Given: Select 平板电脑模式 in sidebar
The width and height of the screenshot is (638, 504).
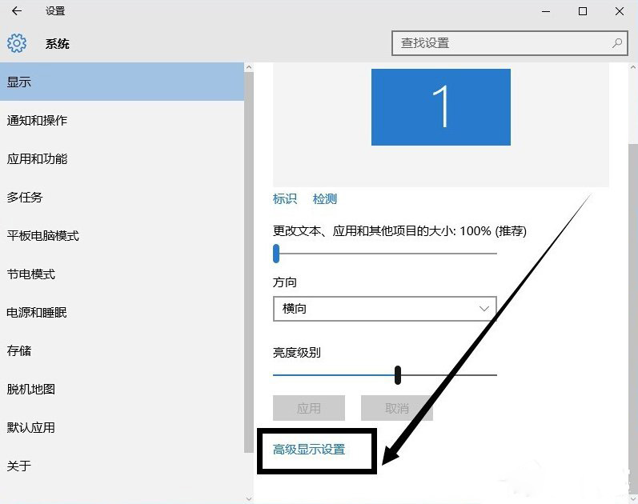Looking at the screenshot, I should [43, 236].
